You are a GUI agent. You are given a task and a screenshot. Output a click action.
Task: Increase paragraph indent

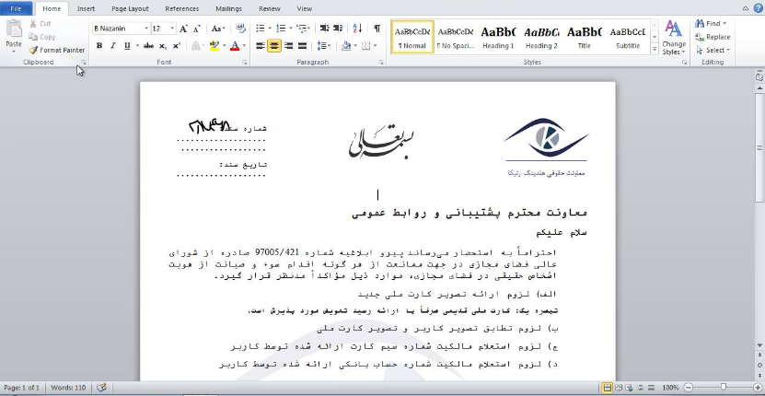click(338, 29)
